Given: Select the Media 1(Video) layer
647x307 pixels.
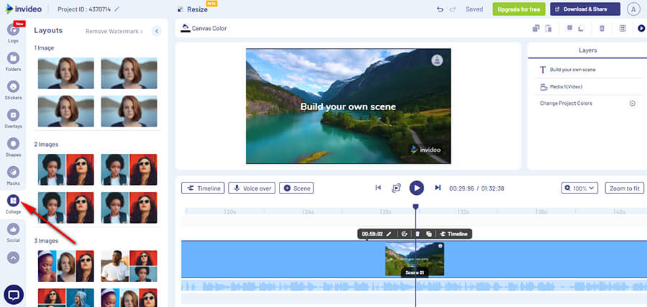Looking at the screenshot, I should tap(566, 87).
